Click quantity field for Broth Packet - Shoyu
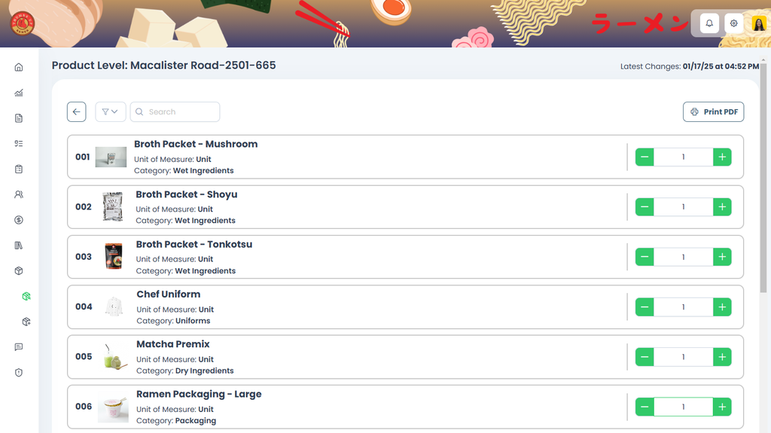 (x=684, y=206)
